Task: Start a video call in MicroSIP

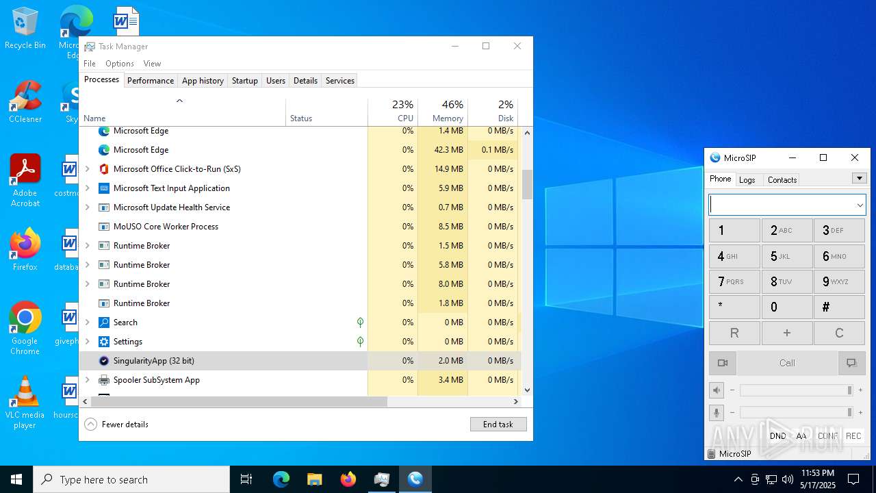Action: point(722,363)
